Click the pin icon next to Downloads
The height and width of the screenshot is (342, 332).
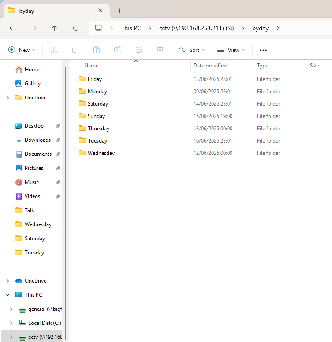click(58, 140)
